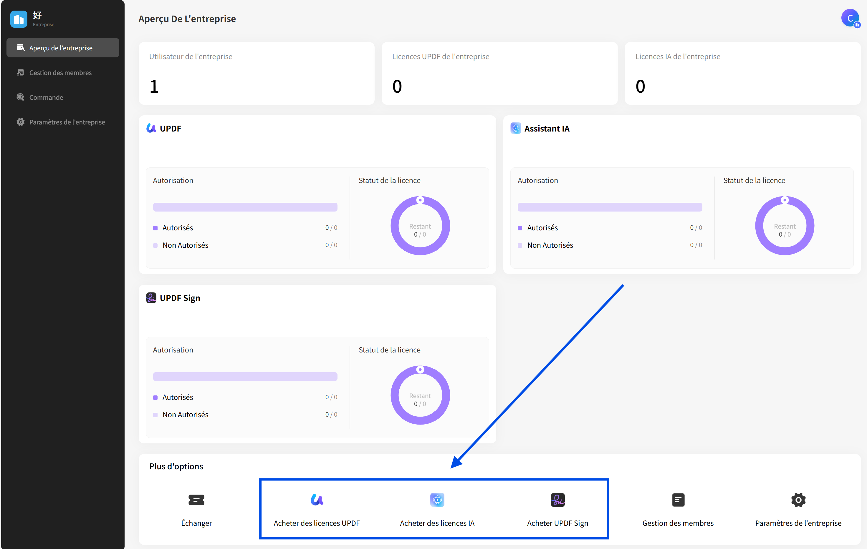Image resolution: width=867 pixels, height=549 pixels.
Task: Click the Paramètres de l'entreprise sidebar gear icon
Action: click(21, 122)
